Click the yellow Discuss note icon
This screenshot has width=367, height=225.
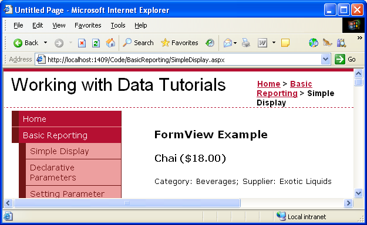tap(285, 43)
